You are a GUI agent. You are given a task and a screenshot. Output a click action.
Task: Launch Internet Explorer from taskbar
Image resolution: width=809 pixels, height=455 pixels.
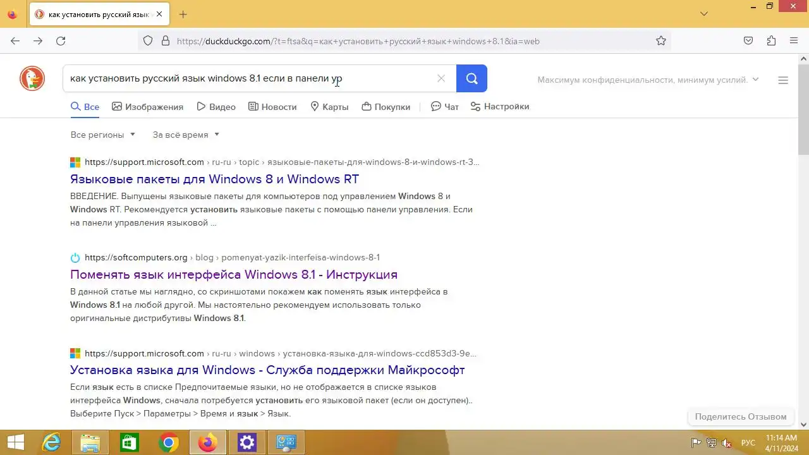click(x=51, y=443)
